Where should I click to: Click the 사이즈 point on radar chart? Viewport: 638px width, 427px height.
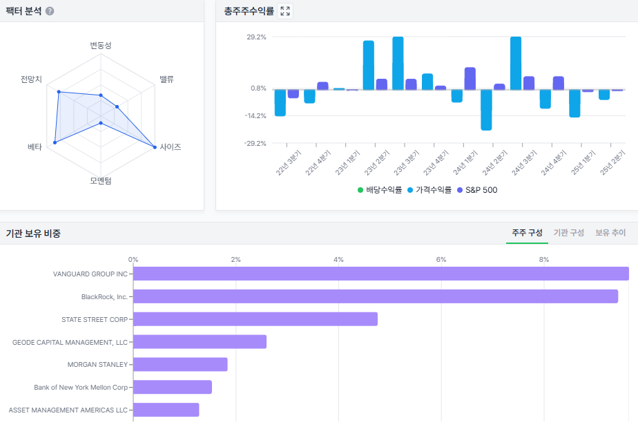coord(155,147)
